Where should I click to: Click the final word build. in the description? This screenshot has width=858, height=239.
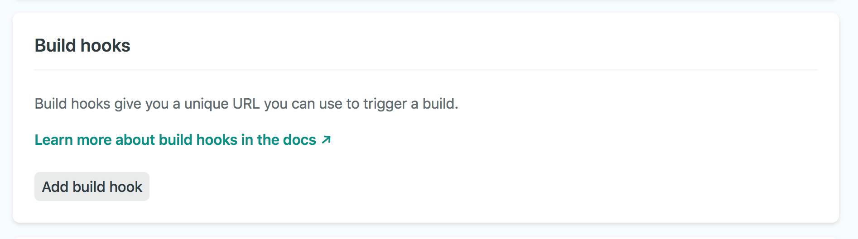[440, 104]
